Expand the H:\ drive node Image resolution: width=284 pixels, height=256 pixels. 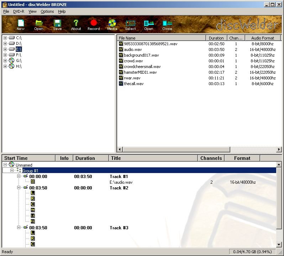click(x=5, y=66)
